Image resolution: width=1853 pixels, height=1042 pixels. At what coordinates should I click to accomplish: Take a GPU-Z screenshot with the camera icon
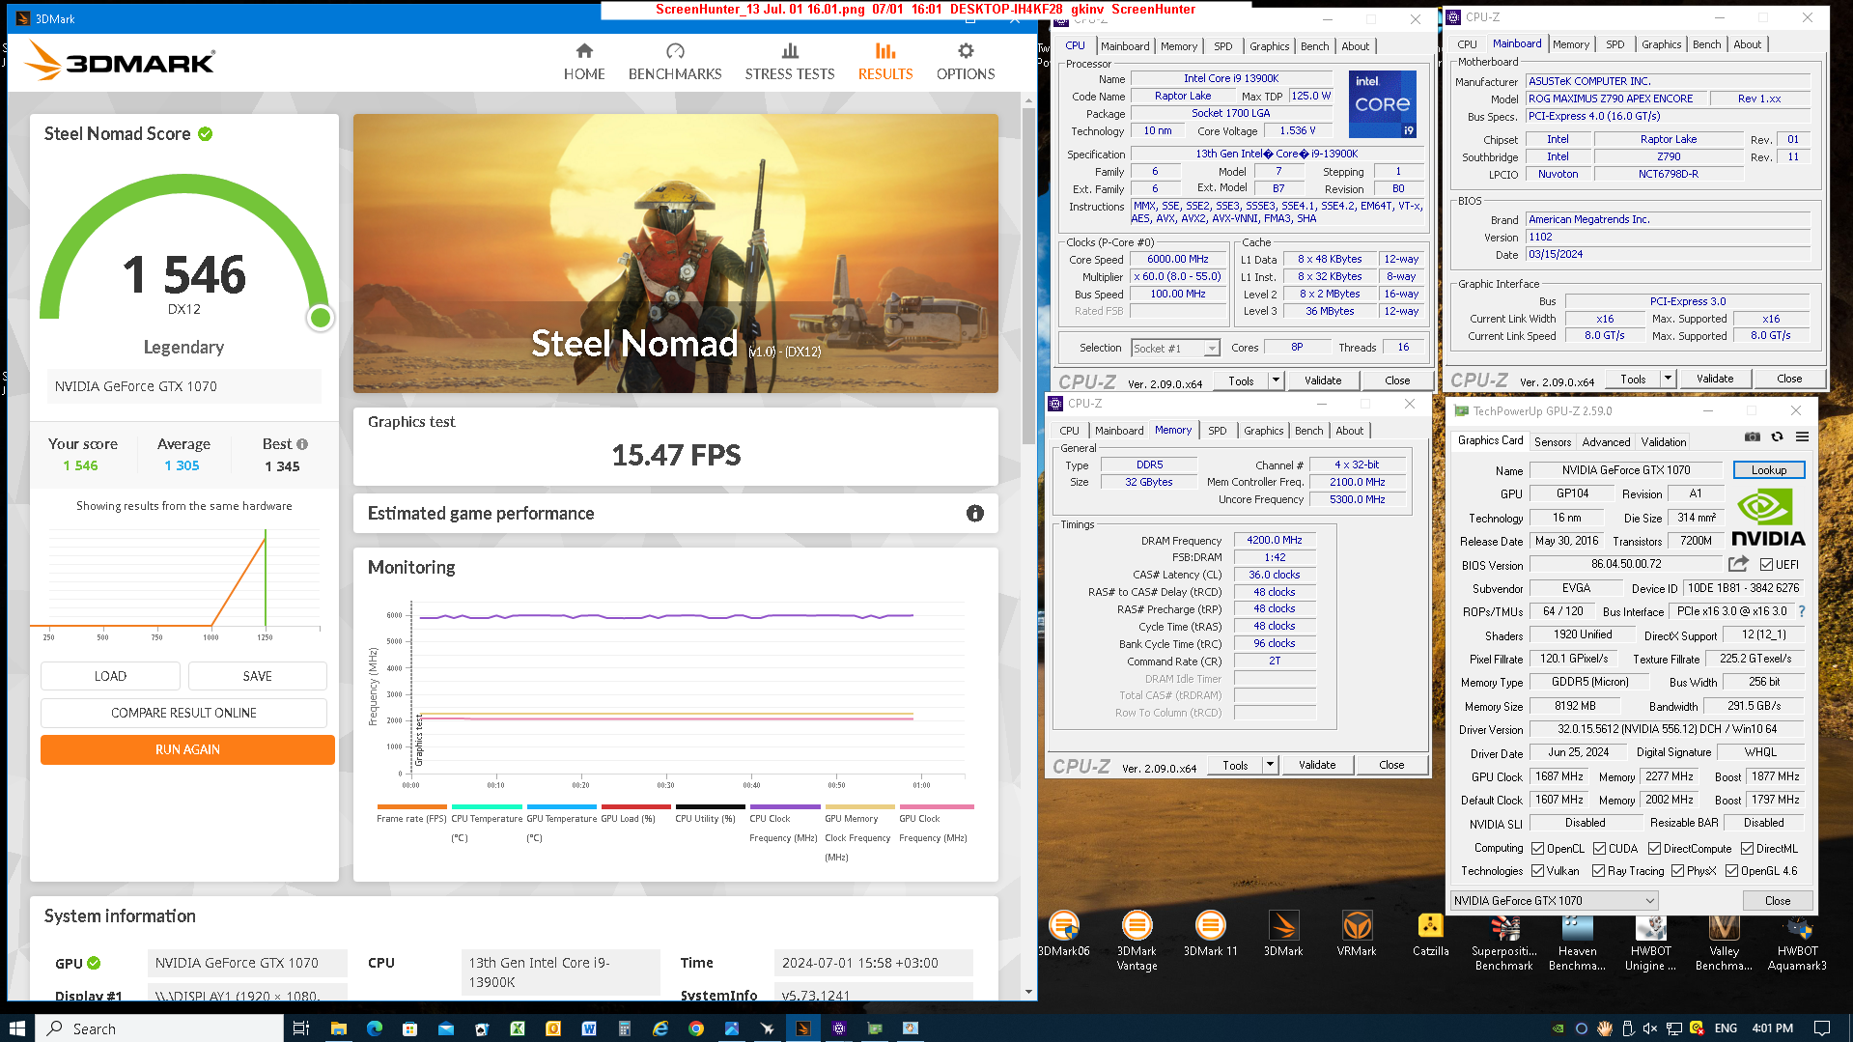point(1752,437)
